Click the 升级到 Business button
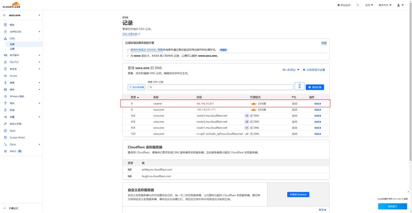 pyautogui.click(x=298, y=194)
